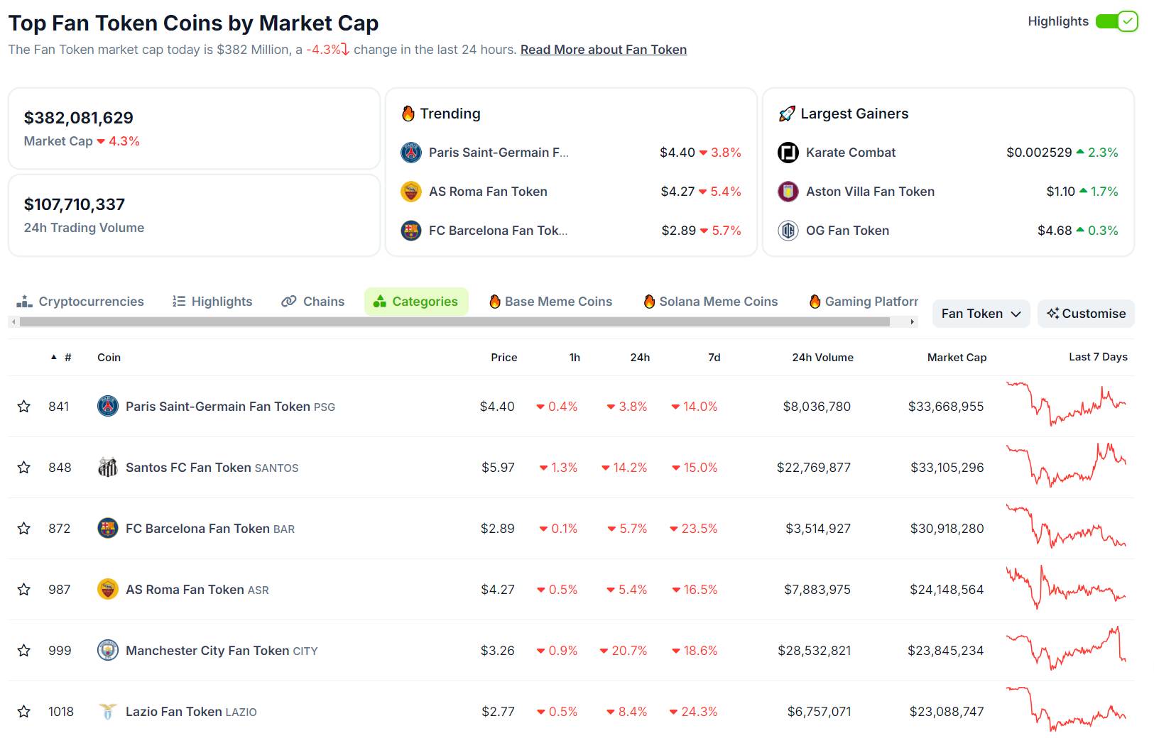Open the Gaming Platform tab
The width and height of the screenshot is (1154, 738).
(864, 302)
